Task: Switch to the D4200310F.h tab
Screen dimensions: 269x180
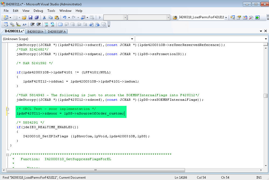Action: tap(57, 31)
